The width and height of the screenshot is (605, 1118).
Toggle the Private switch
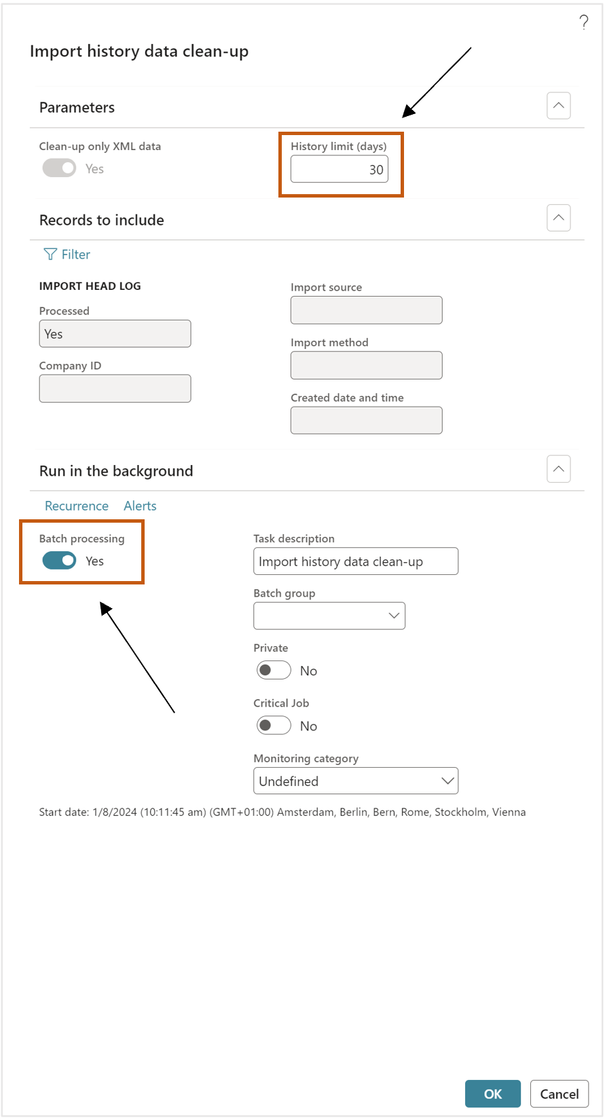(x=274, y=671)
